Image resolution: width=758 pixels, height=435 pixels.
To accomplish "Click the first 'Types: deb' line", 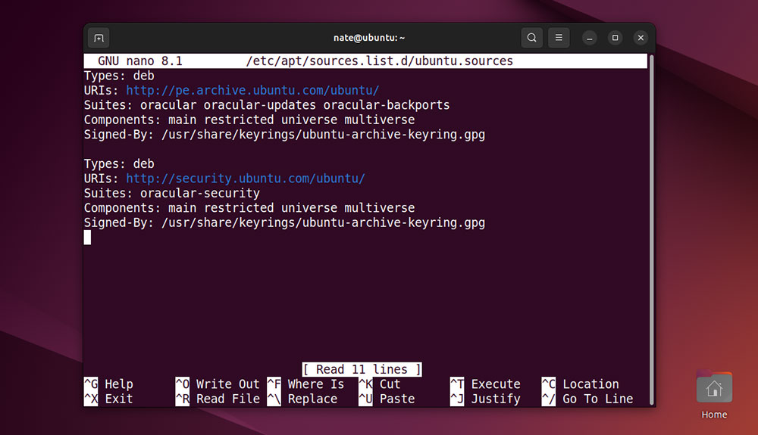I will [x=119, y=76].
